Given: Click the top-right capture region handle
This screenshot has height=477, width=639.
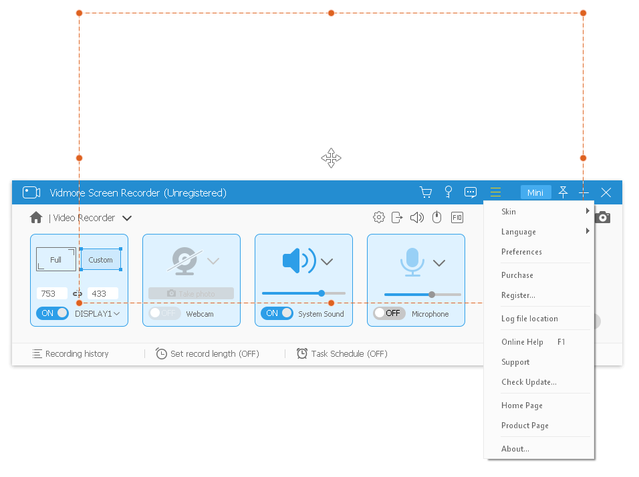Looking at the screenshot, I should point(583,13).
